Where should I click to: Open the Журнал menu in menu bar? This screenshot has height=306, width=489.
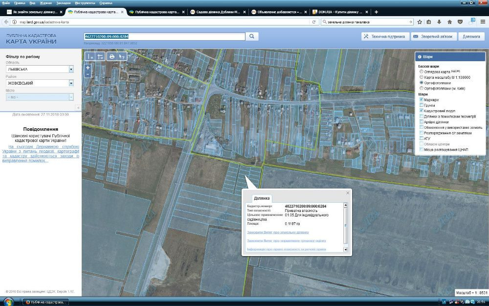click(45, 3)
